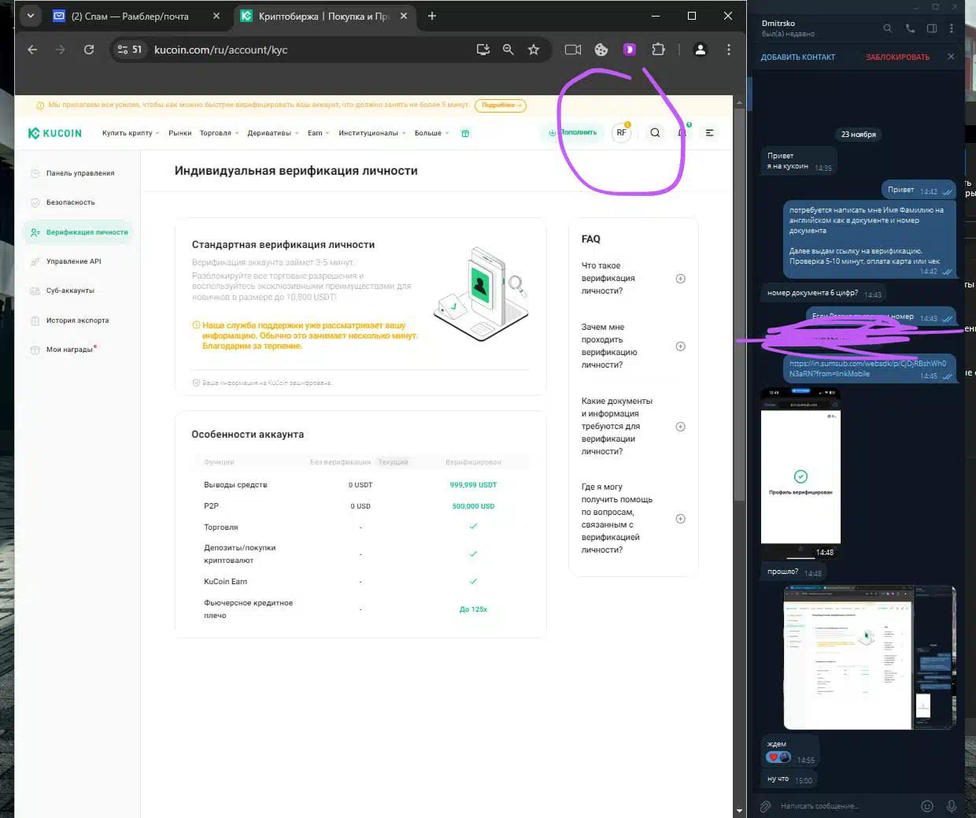Image resolution: width=976 pixels, height=818 pixels.
Task: Click the install app icon in address bar
Action: [483, 50]
